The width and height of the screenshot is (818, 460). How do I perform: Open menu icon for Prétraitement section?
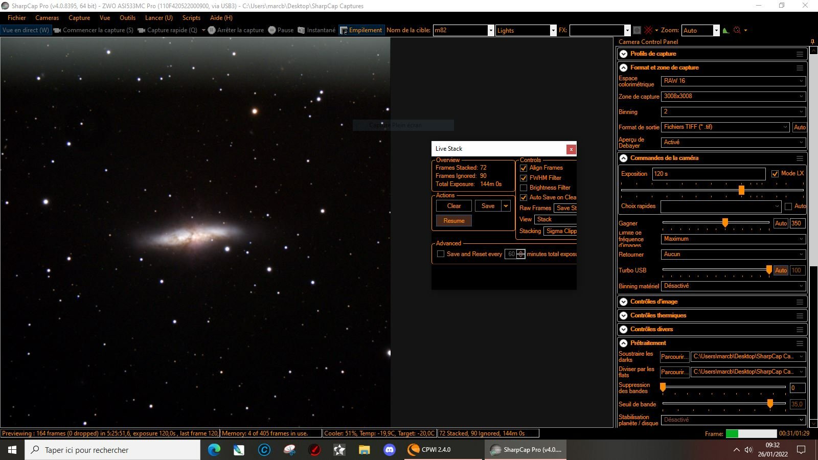coord(800,343)
